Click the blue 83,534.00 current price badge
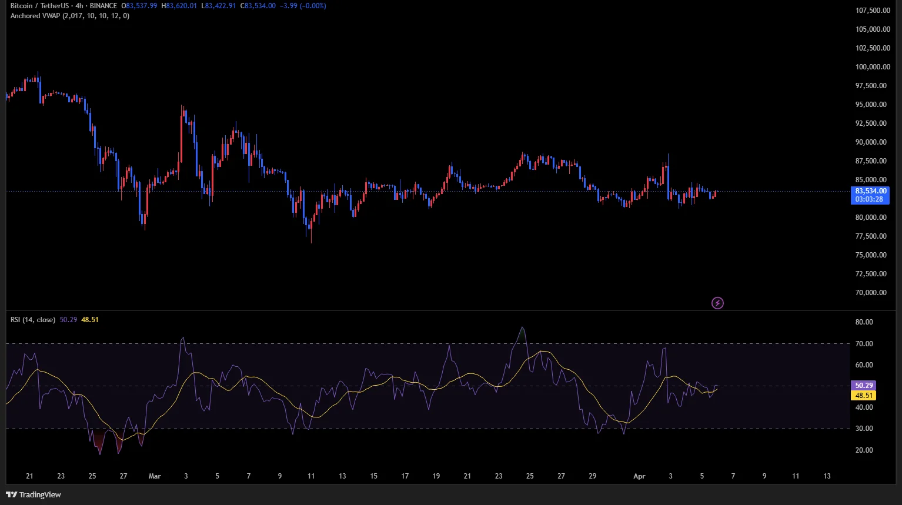 tap(870, 191)
